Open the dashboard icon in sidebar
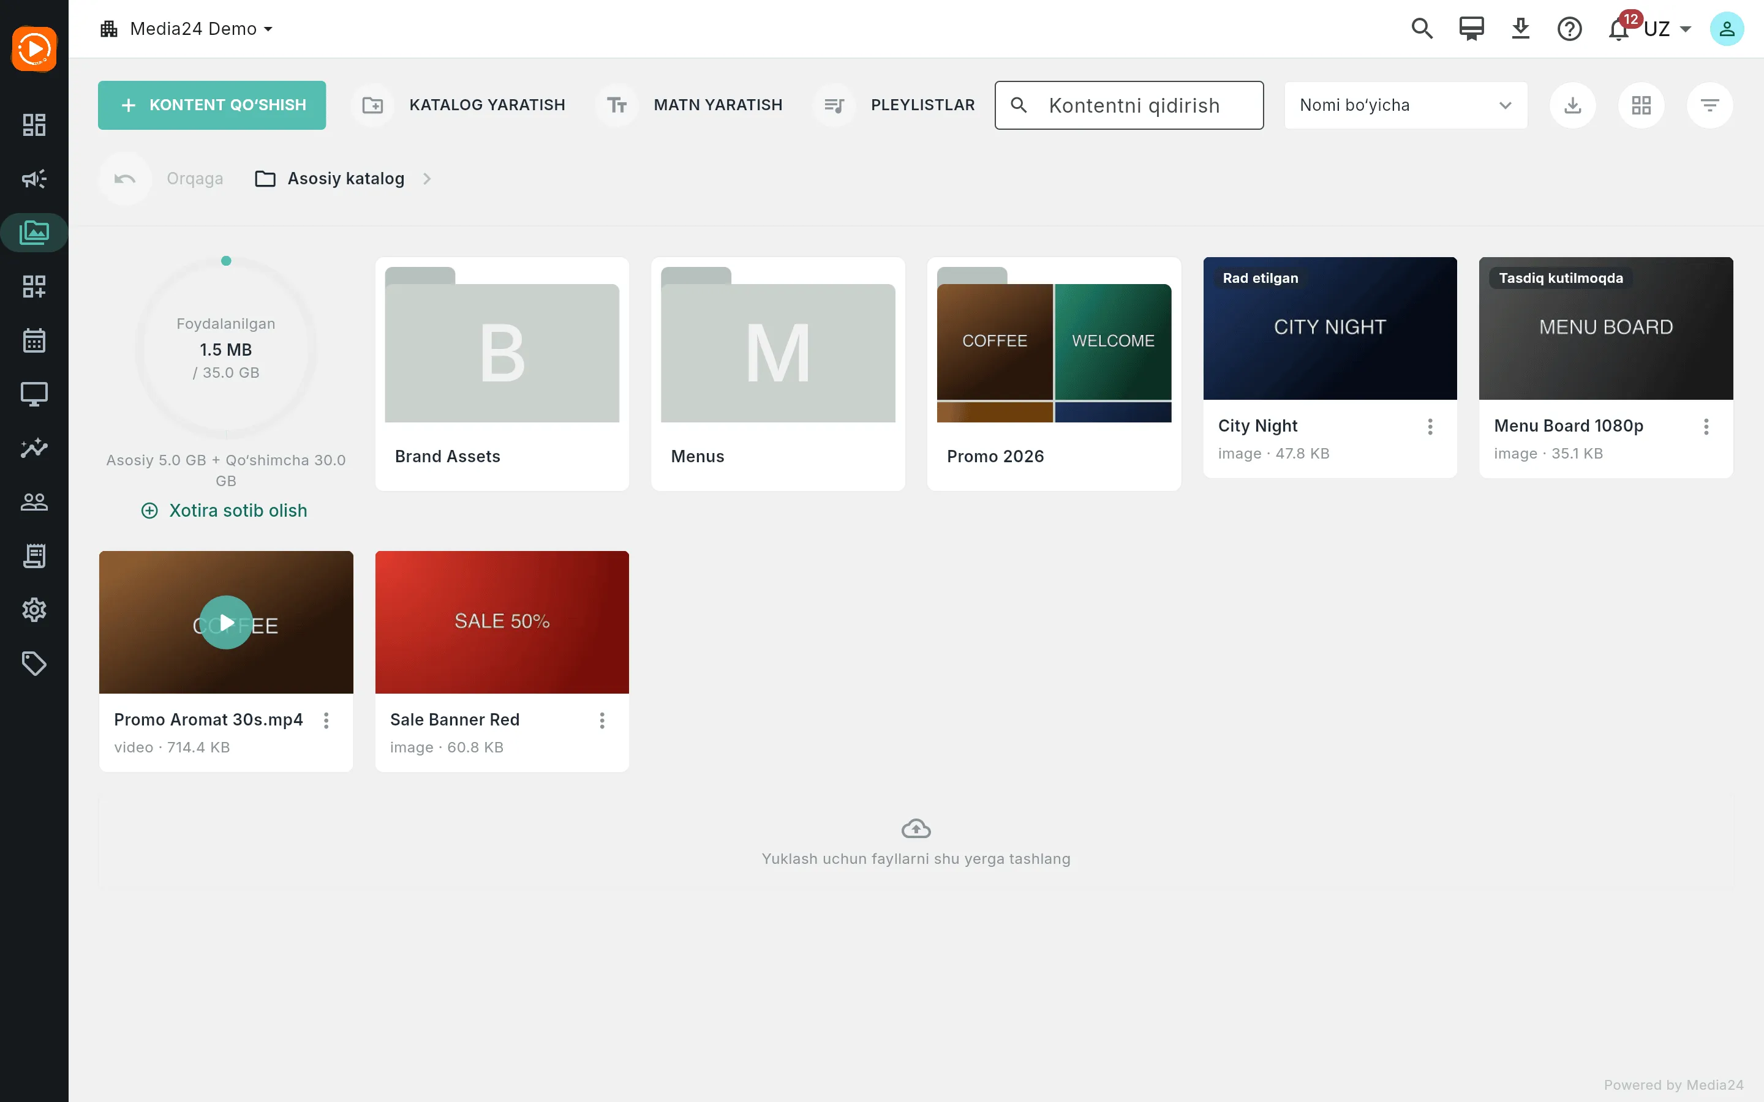The image size is (1764, 1102). (34, 125)
